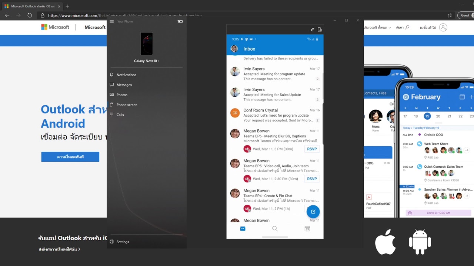Open Megan Bowen Teams EP4 email

[275, 201]
